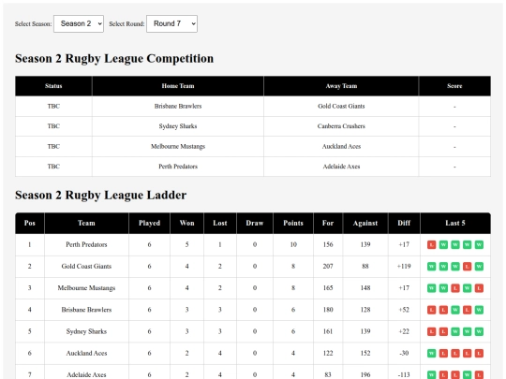Click the last L badge in Auckland Aces row
Screen dimensions: 506x379
479,353
